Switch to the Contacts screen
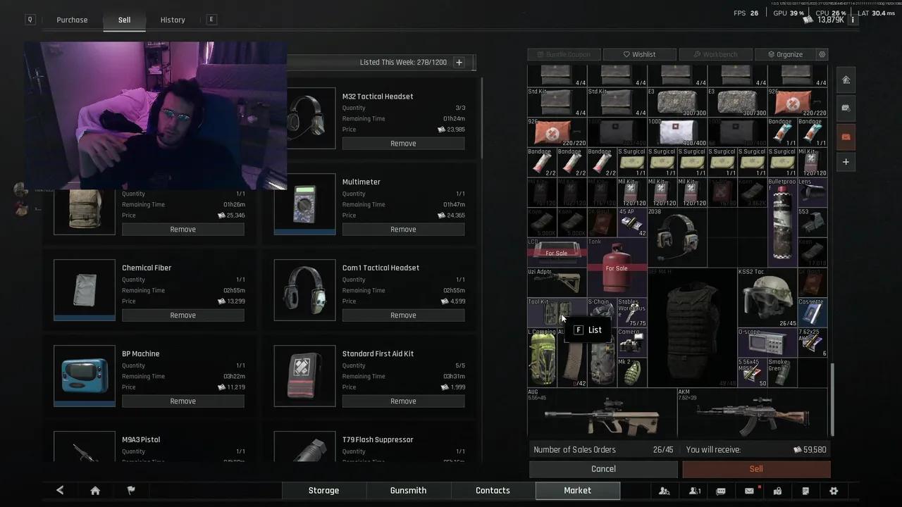The height and width of the screenshot is (507, 902). (x=492, y=490)
